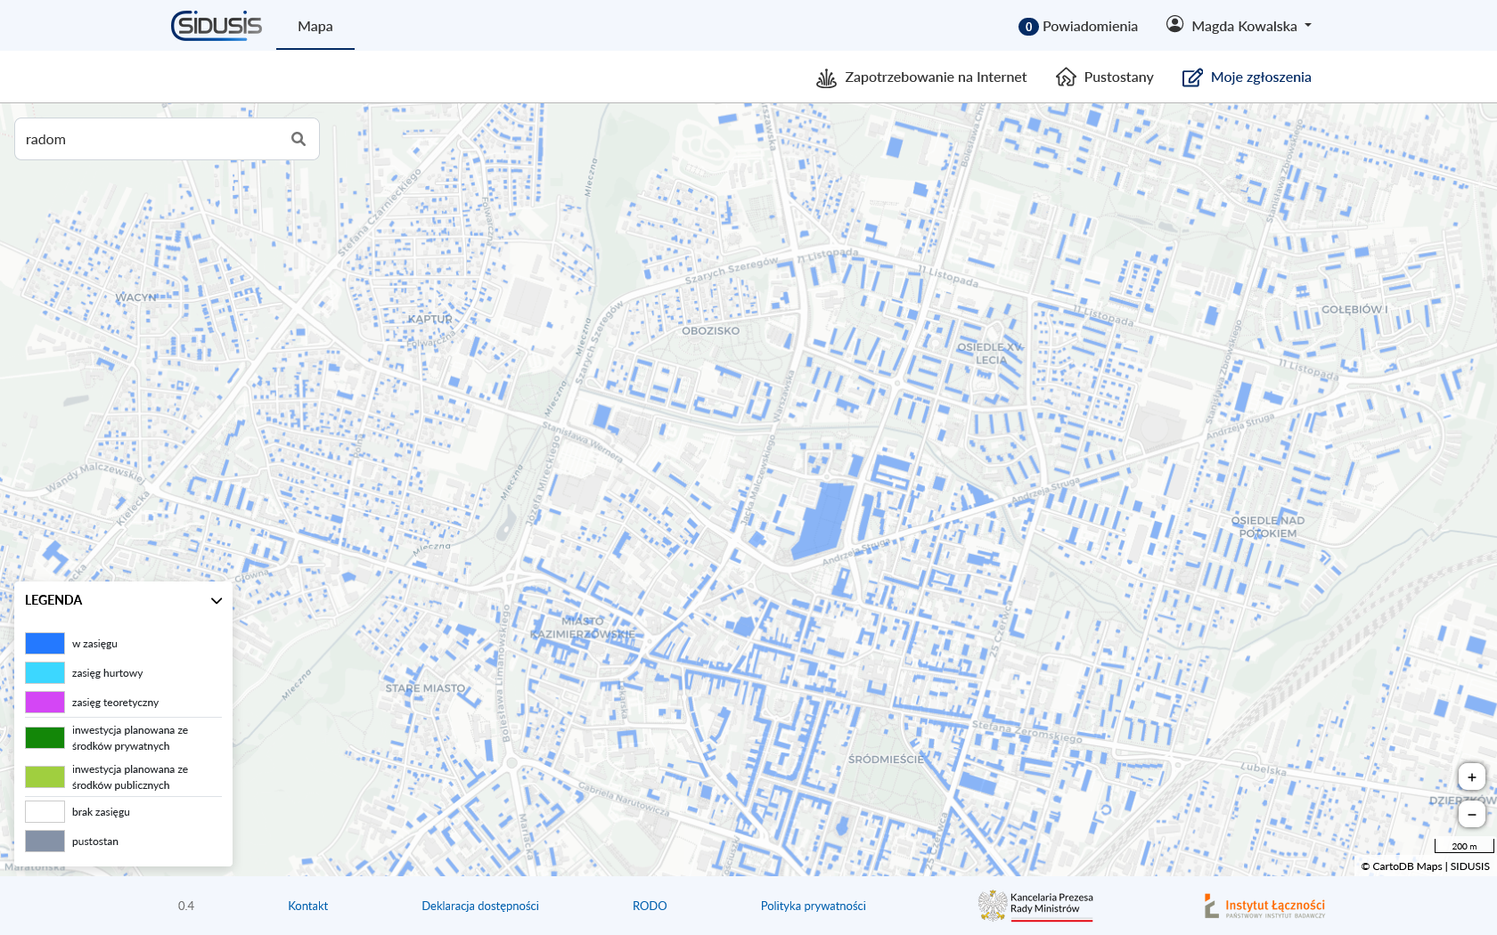The image size is (1497, 935).
Task: Collapse the LEGENDA panel chevron
Action: pyautogui.click(x=217, y=600)
